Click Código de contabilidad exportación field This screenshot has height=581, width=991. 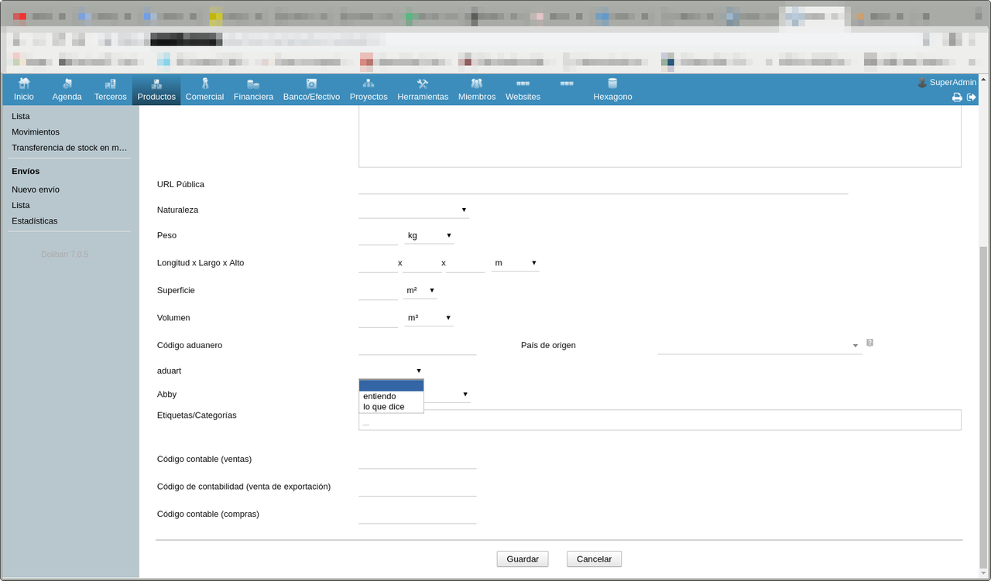click(x=417, y=487)
